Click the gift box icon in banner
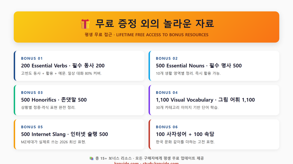 click(85, 24)
